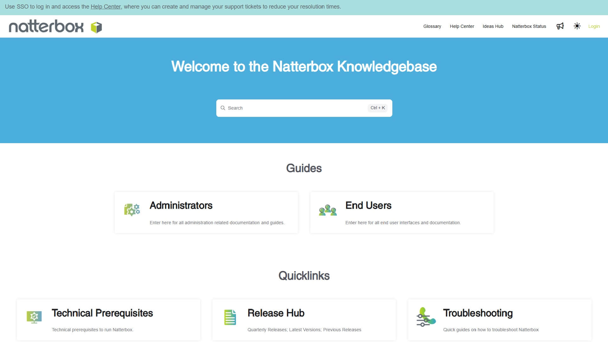Open the Administrators guide heading

(181, 206)
